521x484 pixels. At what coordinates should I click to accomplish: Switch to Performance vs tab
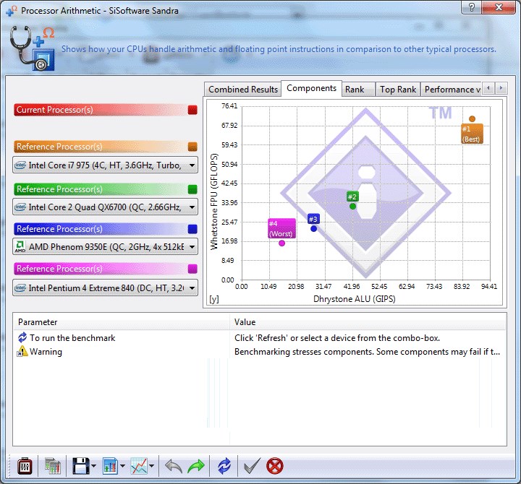[452, 90]
